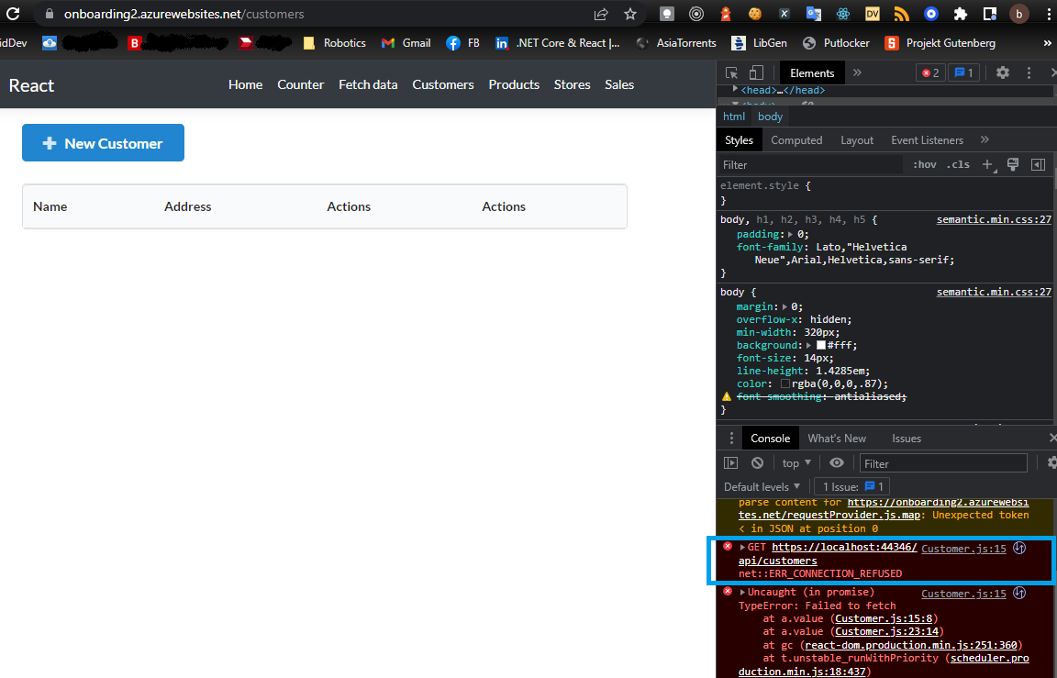The image size is (1057, 678).
Task: Clear the console with the ban icon
Action: click(x=758, y=463)
